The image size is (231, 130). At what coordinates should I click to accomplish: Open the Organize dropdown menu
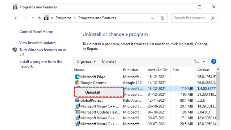pyautogui.click(x=86, y=61)
